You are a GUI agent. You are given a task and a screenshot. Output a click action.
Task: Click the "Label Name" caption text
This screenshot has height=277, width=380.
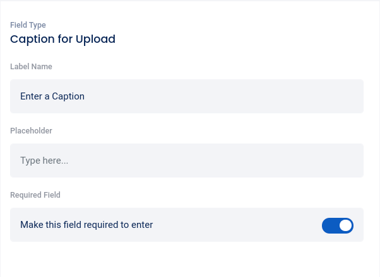(x=31, y=67)
